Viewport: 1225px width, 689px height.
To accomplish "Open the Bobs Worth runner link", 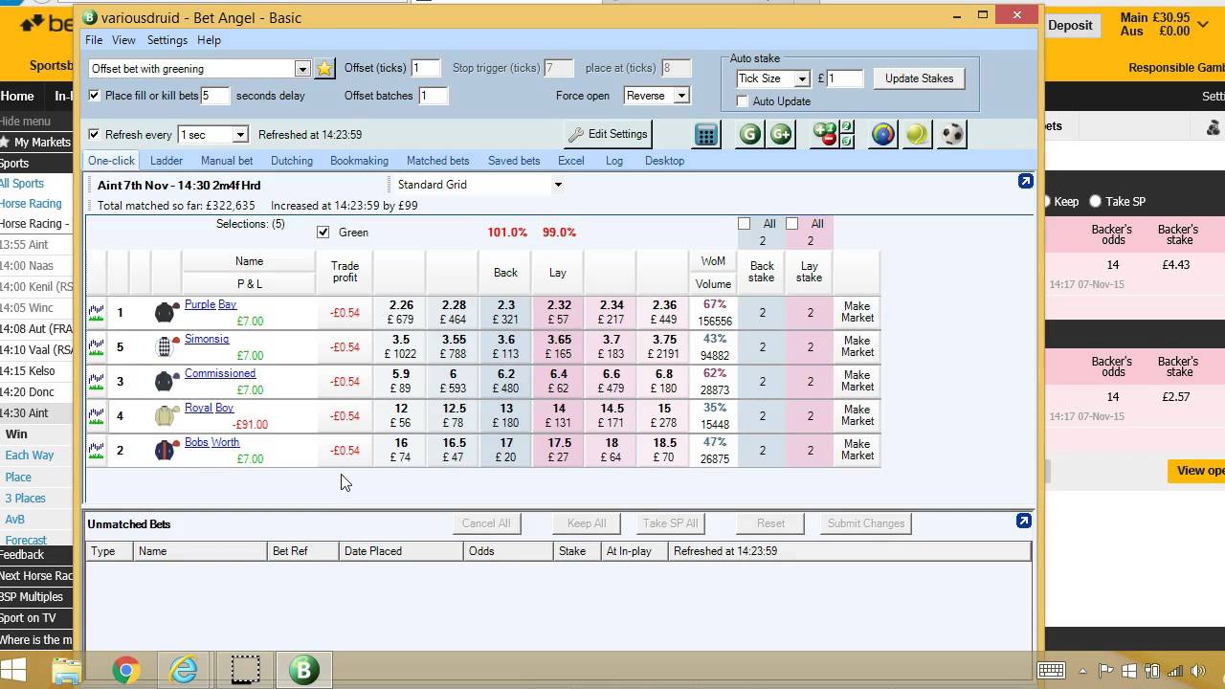I will pyautogui.click(x=212, y=442).
